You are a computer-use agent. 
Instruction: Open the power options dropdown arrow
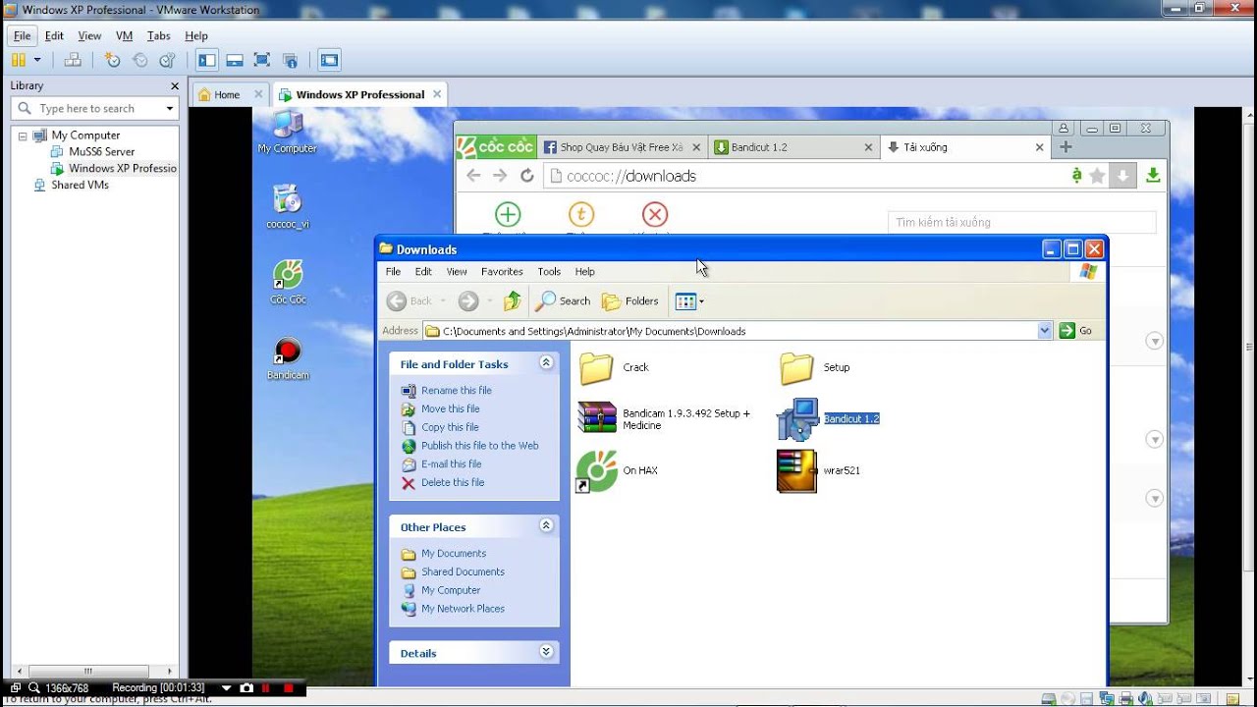(37, 60)
